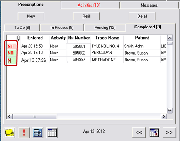Open the In Process (5) tab

62,27
